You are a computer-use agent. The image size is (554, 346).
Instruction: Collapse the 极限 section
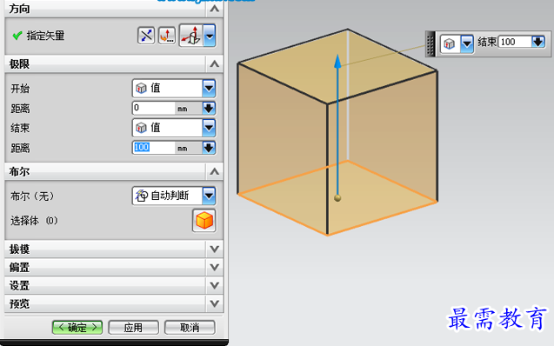(x=214, y=64)
